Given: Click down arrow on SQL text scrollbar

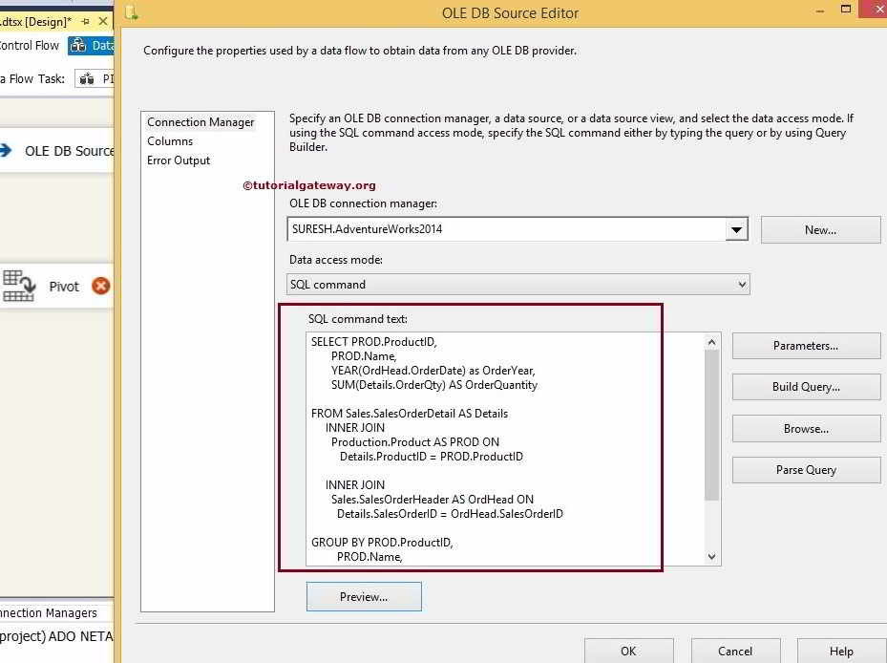Looking at the screenshot, I should click(x=709, y=556).
